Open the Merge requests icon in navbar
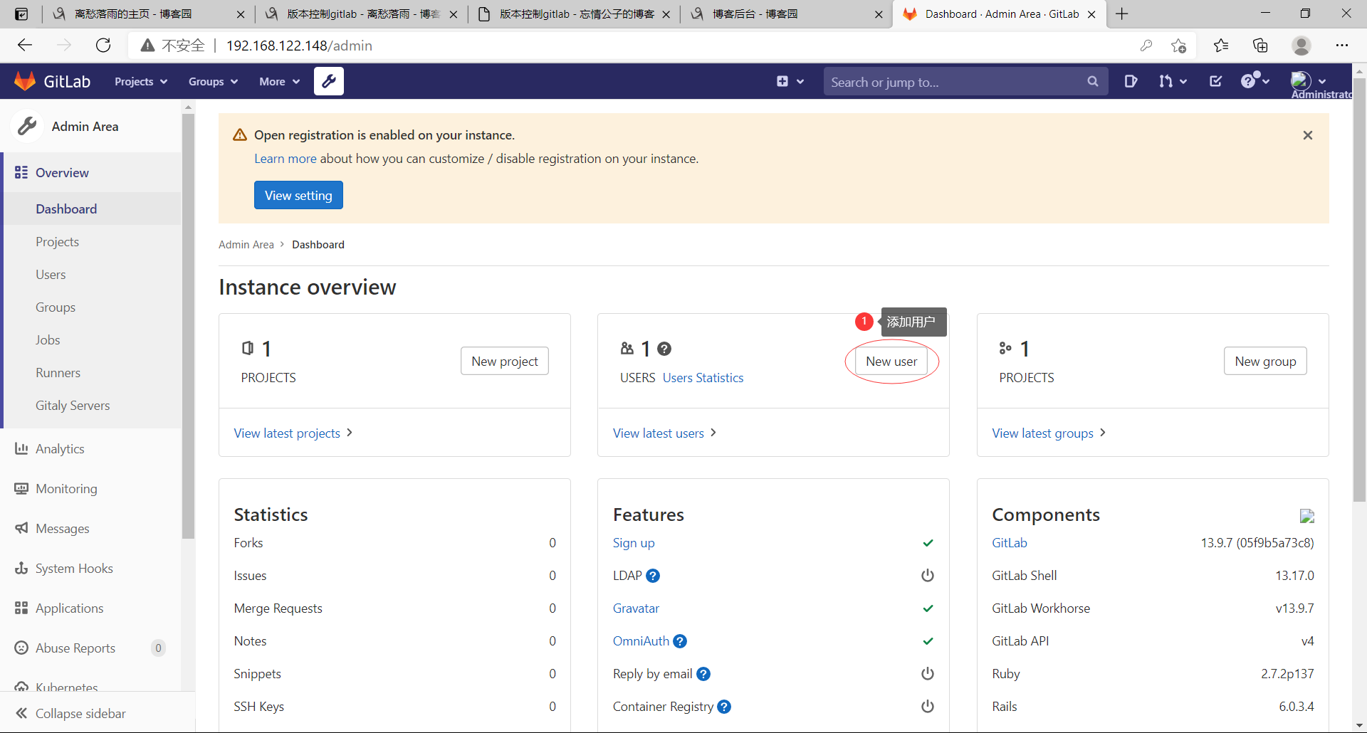The width and height of the screenshot is (1367, 733). (x=1166, y=81)
